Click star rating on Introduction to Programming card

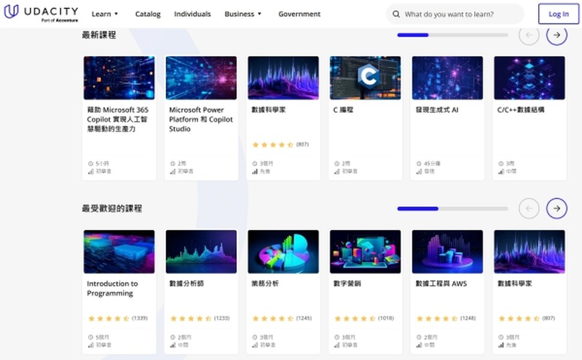click(x=109, y=319)
